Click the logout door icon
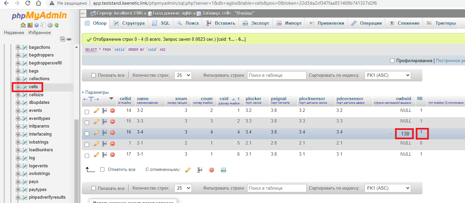 (x=30, y=25)
